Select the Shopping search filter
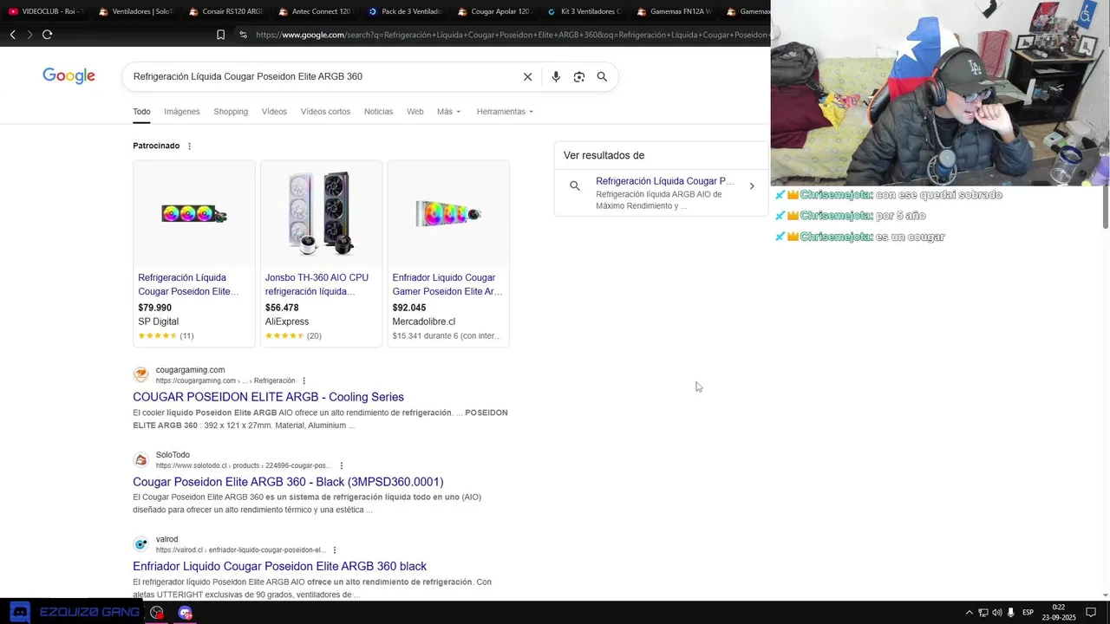Image resolution: width=1110 pixels, height=624 pixels. pyautogui.click(x=231, y=111)
